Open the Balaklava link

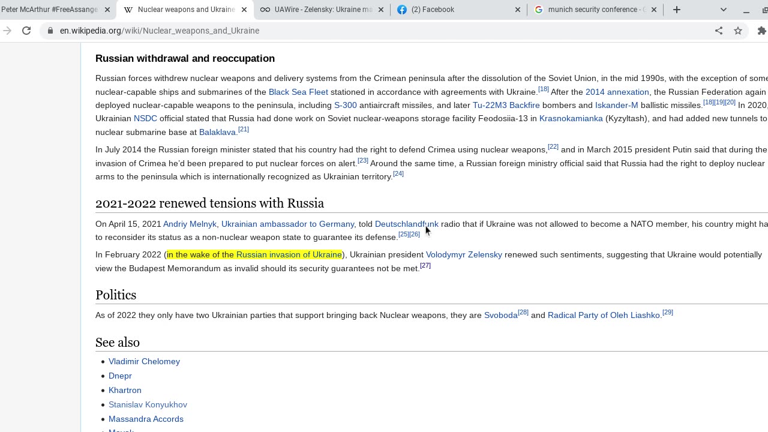217,132
